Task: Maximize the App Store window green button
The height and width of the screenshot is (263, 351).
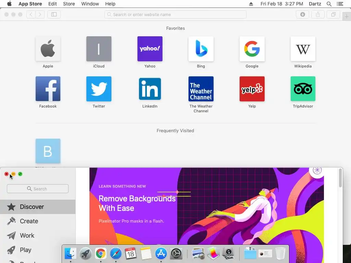Action: [x=20, y=174]
